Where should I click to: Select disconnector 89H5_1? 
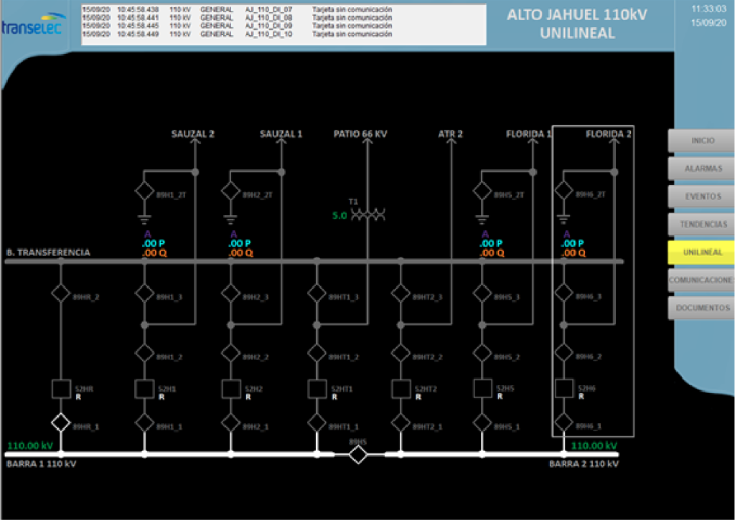pyautogui.click(x=482, y=422)
